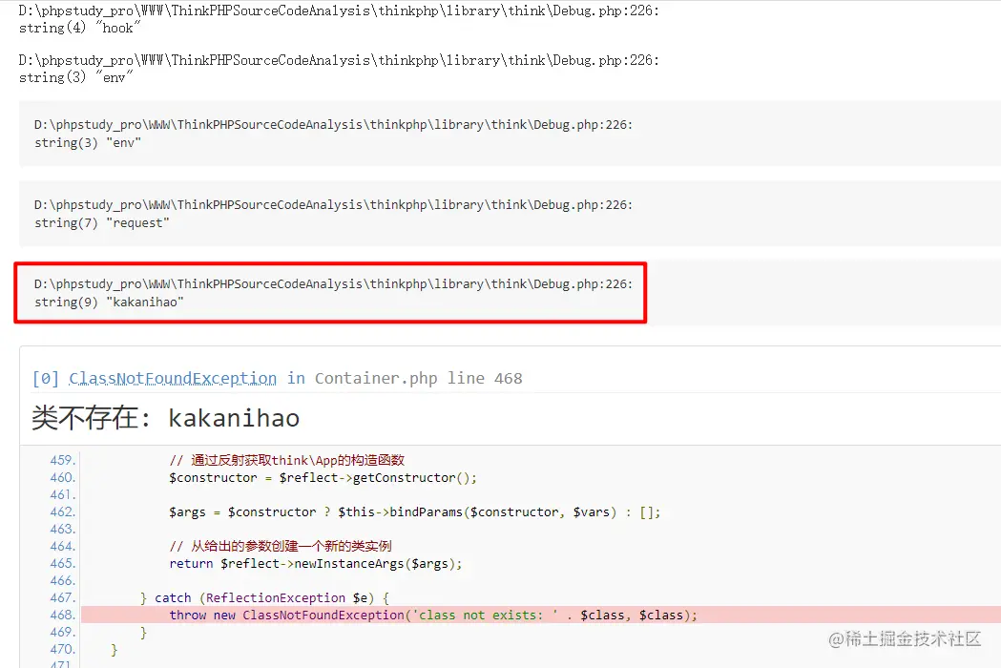1001x668 pixels.
Task: Click the Debug.php:226 path above "kakanihao"
Action: [333, 284]
